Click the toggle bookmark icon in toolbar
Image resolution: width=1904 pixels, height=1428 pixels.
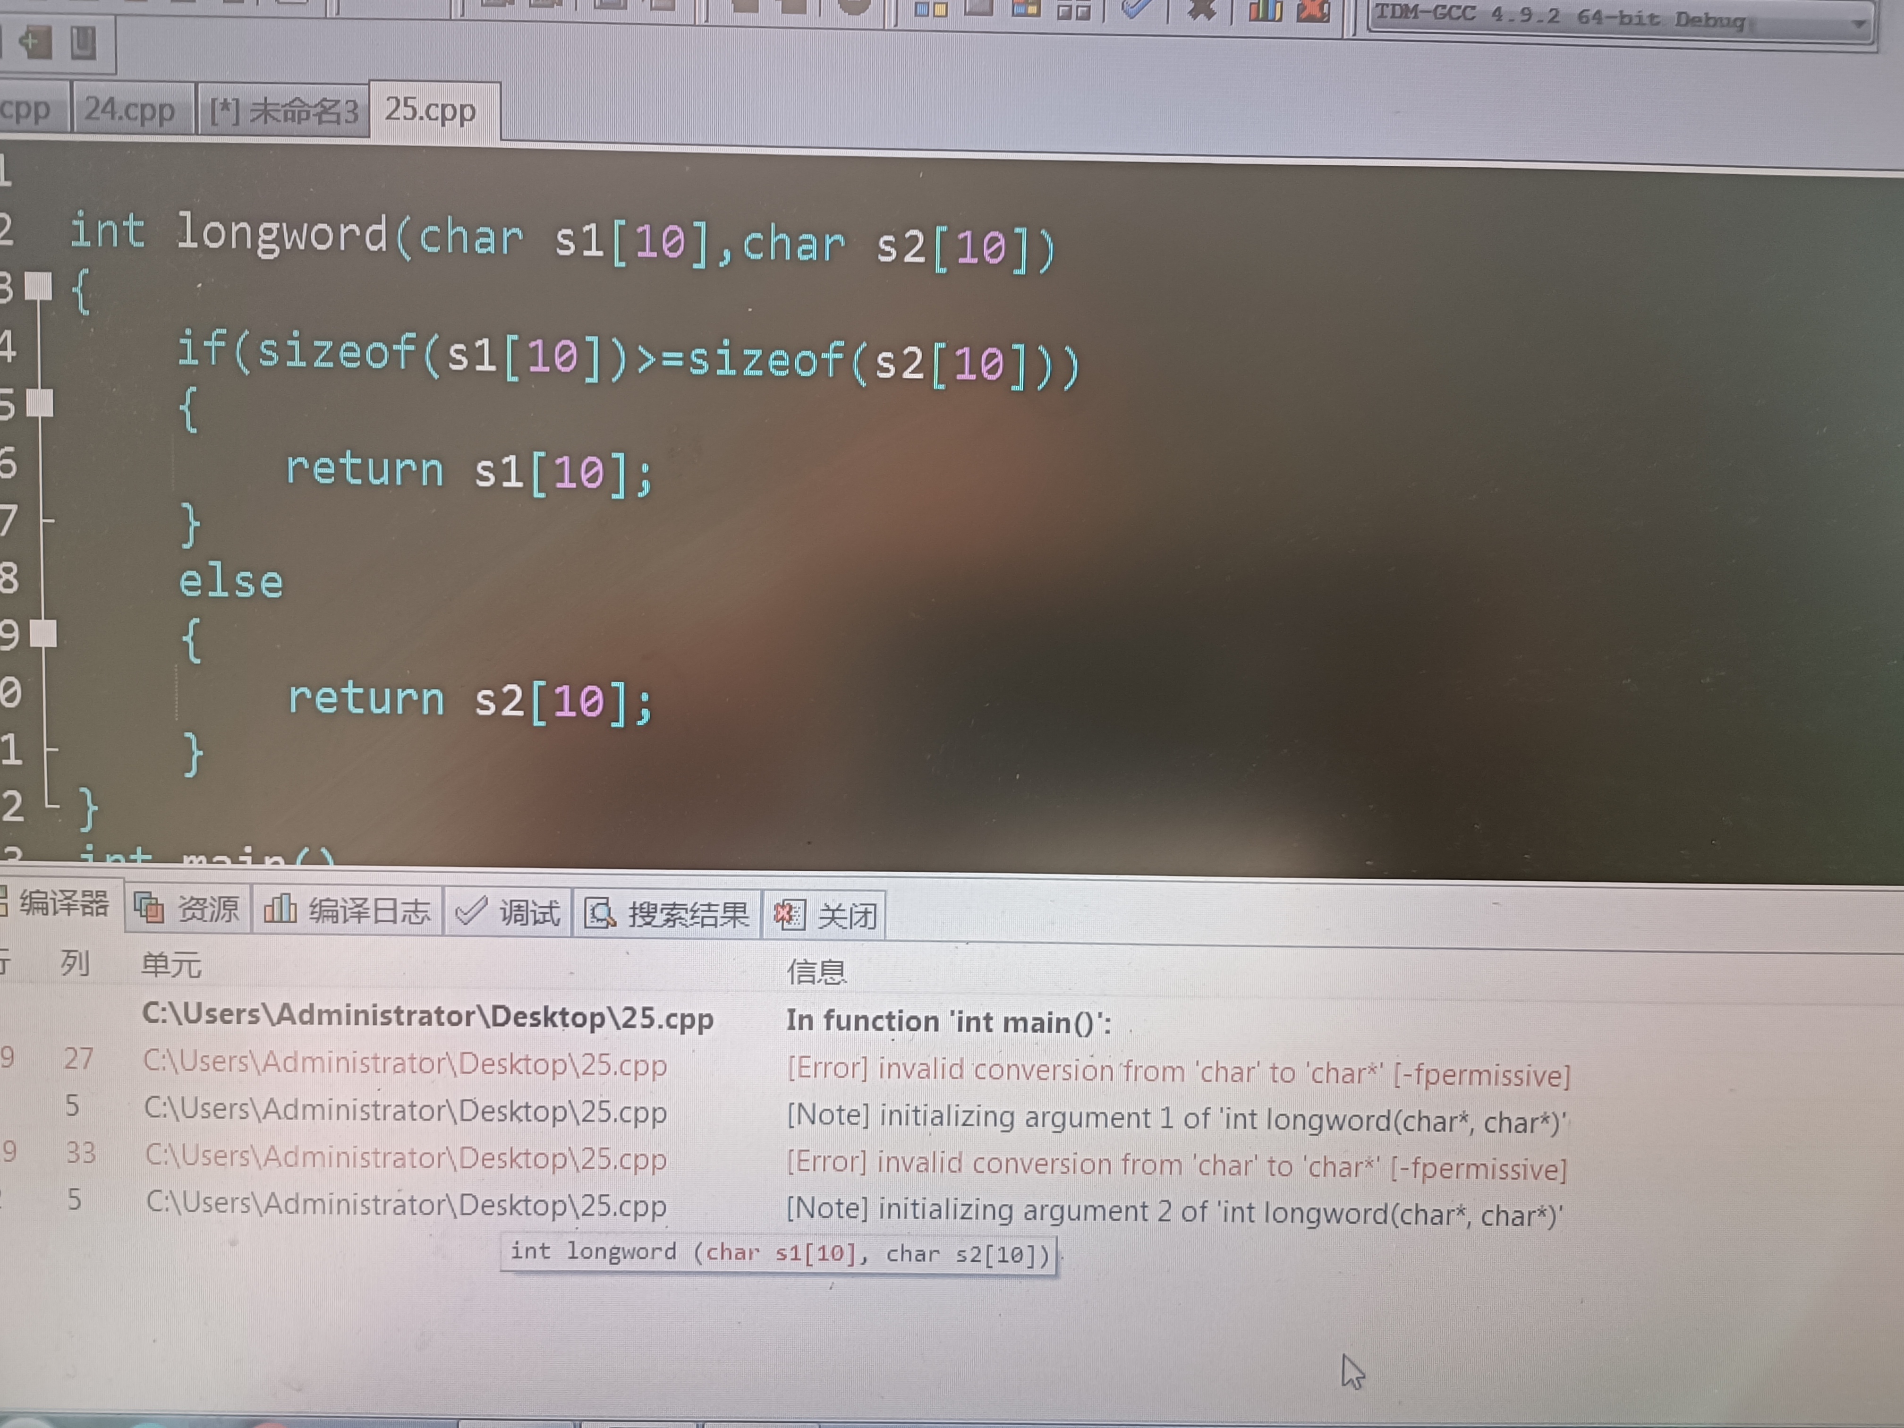click(83, 43)
